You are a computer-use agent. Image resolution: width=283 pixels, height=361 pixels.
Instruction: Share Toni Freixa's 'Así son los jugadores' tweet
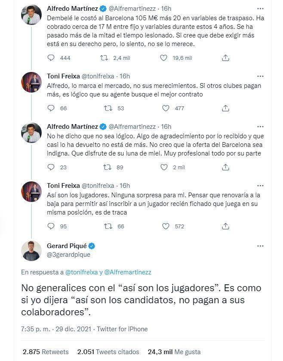pyautogui.click(x=225, y=226)
